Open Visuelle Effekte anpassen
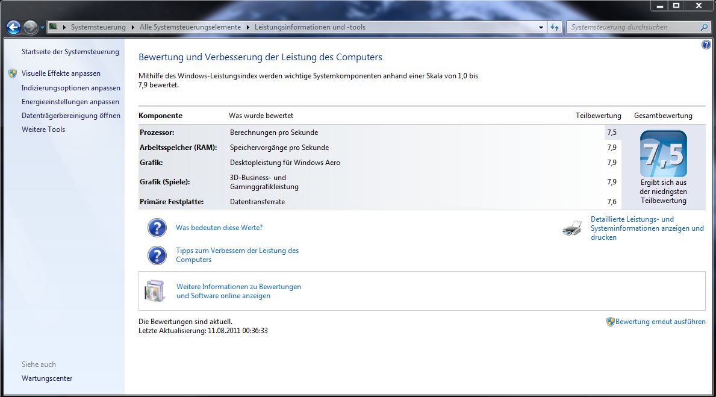716x397 pixels. (x=61, y=73)
